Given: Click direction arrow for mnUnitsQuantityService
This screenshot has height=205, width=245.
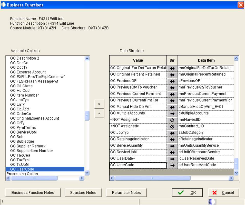Looking at the screenshot, I should (x=172, y=146).
